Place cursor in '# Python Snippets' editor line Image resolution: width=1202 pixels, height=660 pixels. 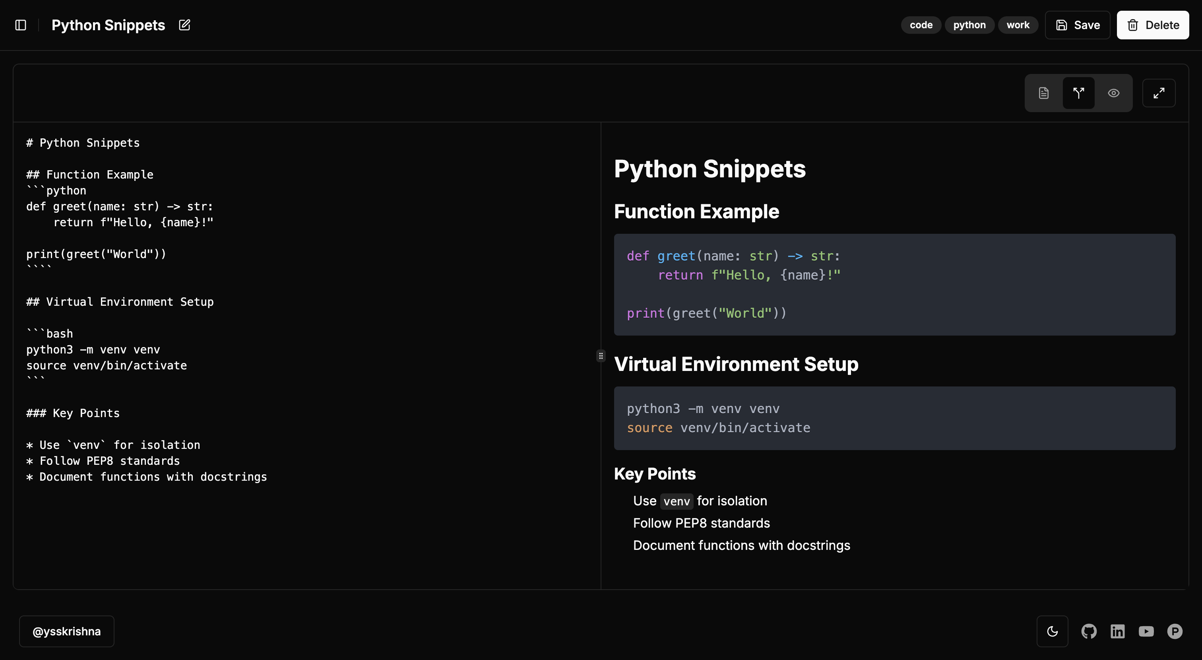[83, 143]
